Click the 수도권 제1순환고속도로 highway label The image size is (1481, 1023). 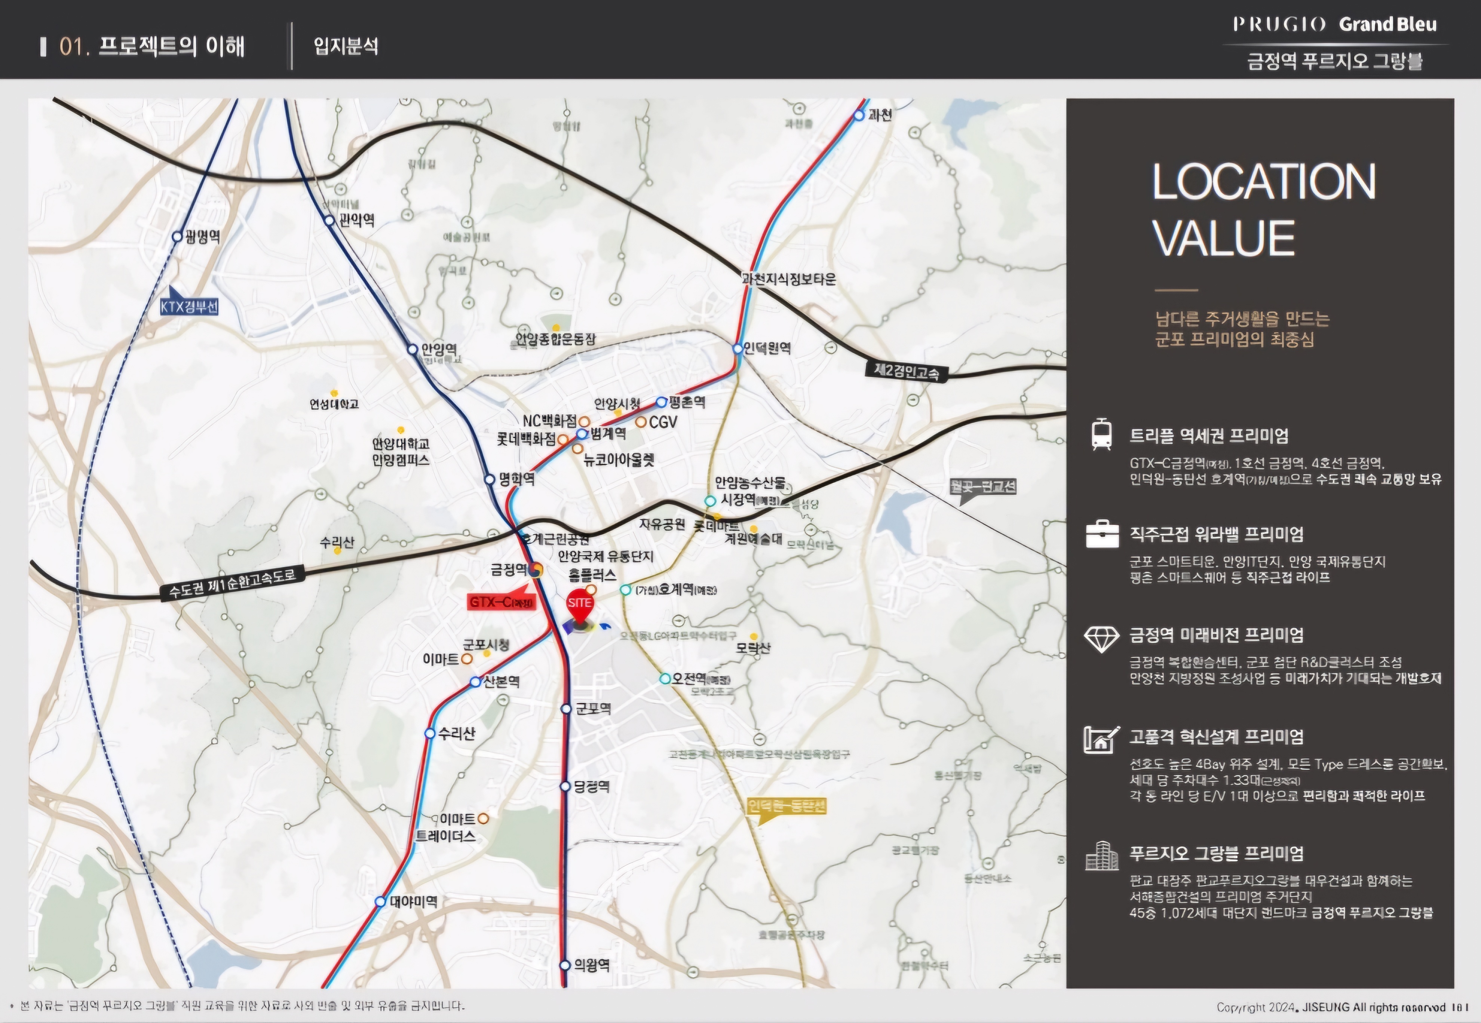click(233, 583)
